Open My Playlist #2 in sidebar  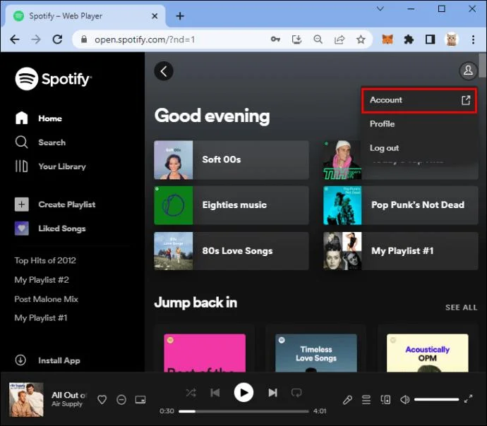pos(42,280)
